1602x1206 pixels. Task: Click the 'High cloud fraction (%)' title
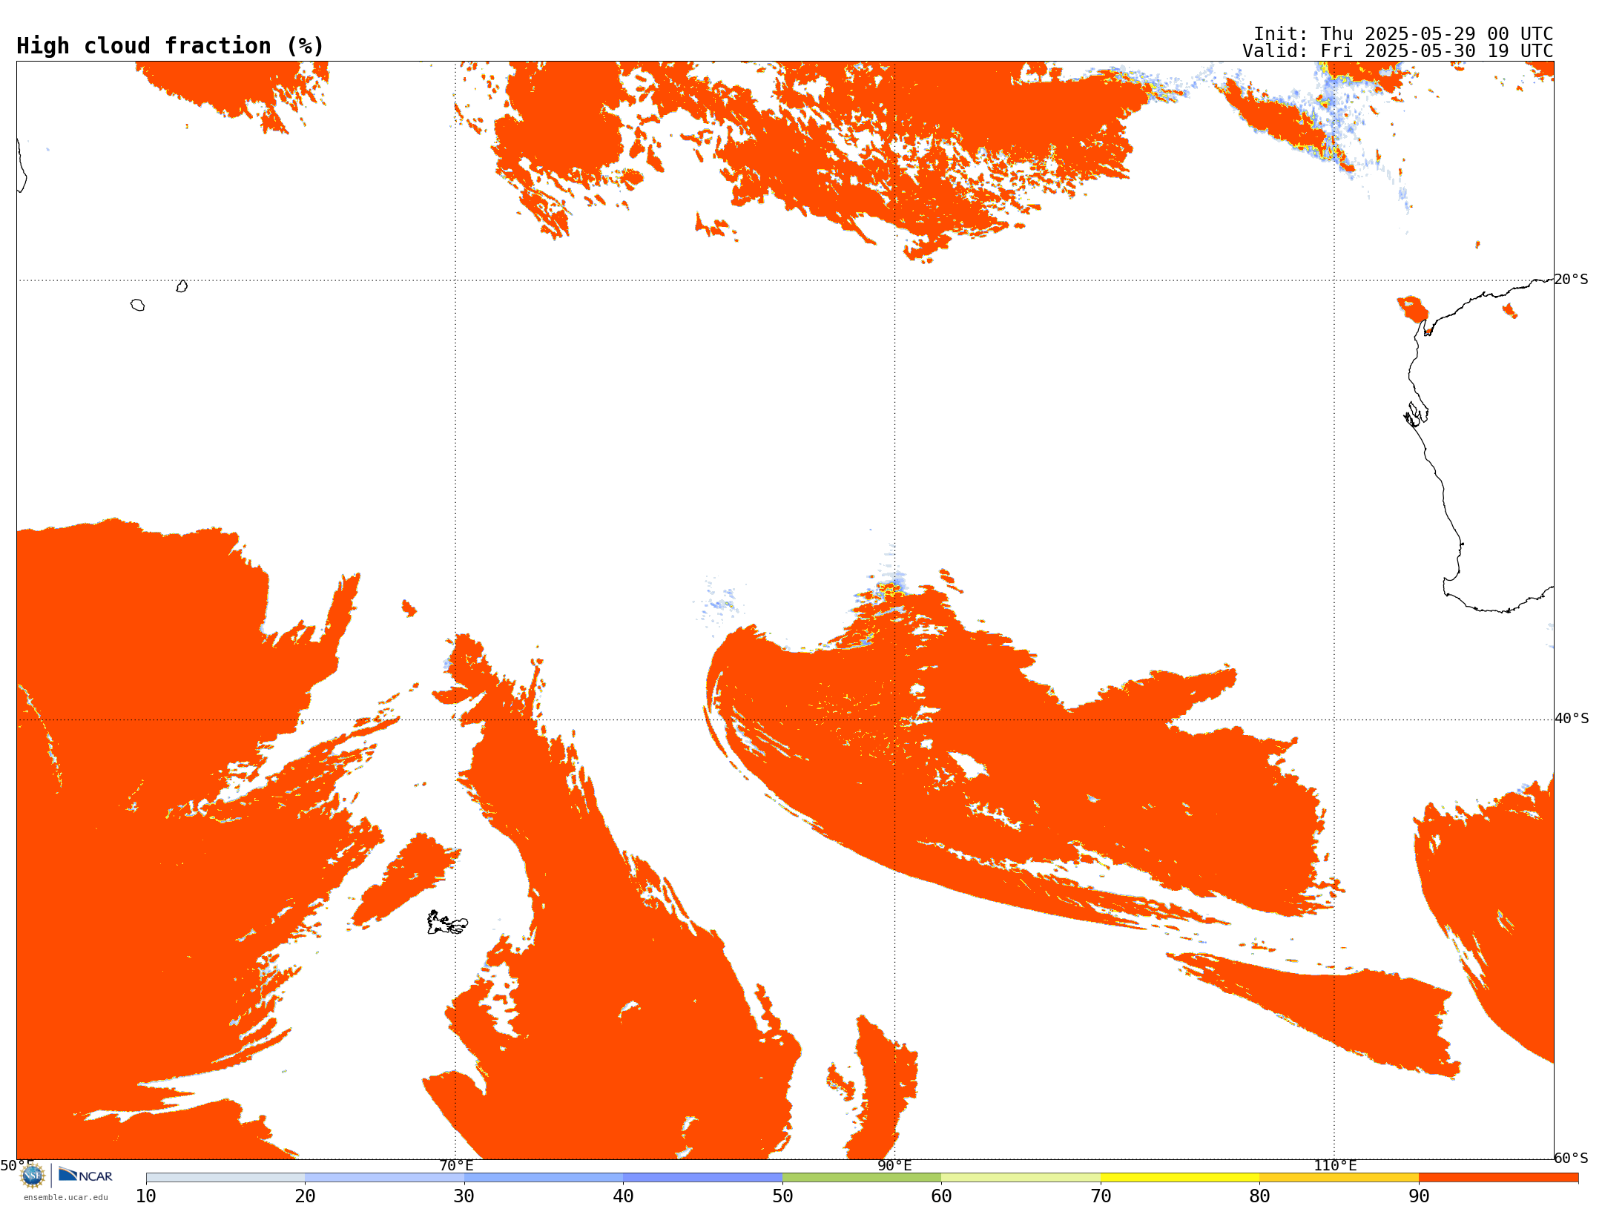coord(171,46)
